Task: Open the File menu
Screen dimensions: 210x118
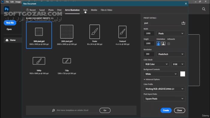Action: [7, 2]
